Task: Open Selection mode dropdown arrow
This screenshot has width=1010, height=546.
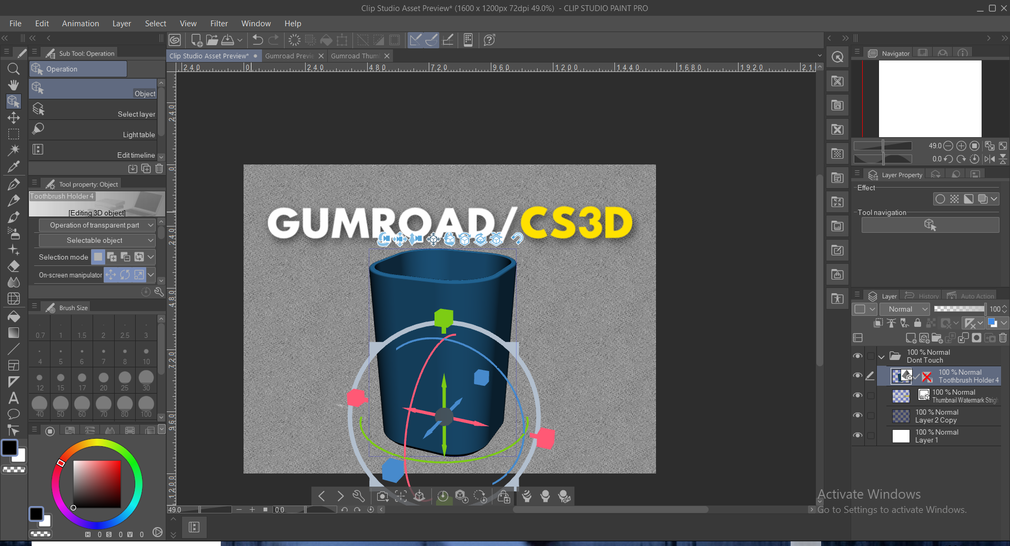Action: click(x=151, y=257)
